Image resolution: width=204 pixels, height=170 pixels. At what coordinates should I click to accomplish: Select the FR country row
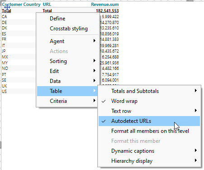4,39
